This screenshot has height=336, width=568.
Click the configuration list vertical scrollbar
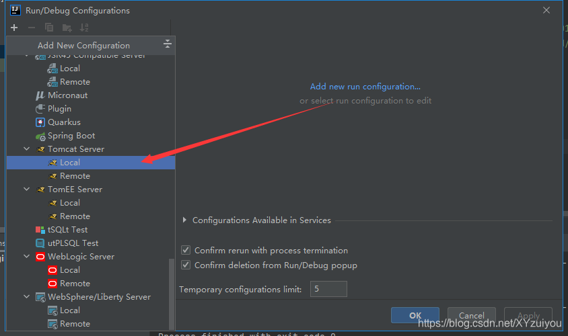point(172,294)
